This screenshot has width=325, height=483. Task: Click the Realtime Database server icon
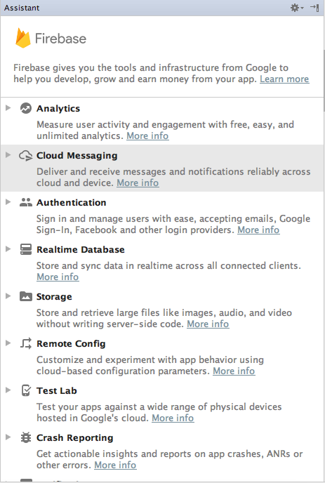tap(26, 249)
